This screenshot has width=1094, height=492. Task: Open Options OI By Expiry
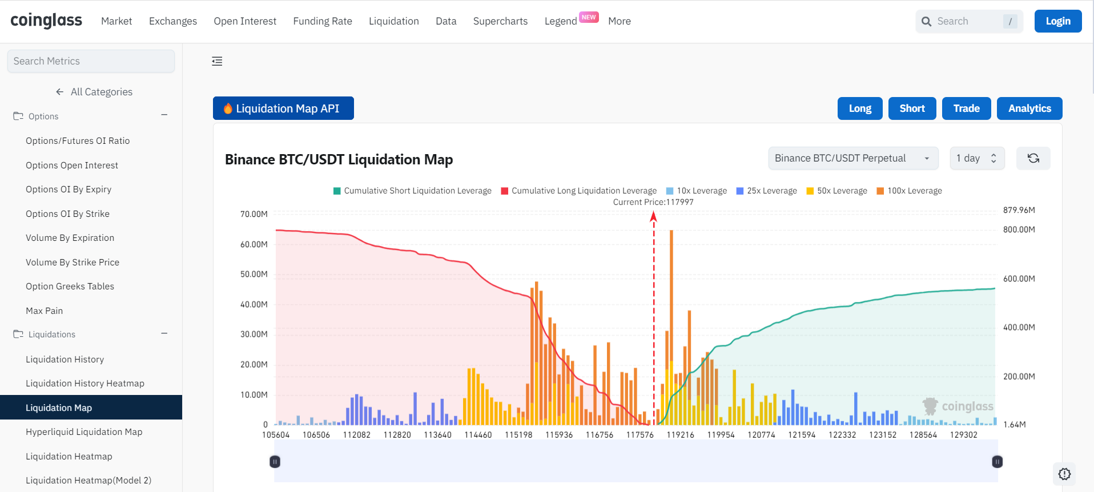tap(69, 189)
